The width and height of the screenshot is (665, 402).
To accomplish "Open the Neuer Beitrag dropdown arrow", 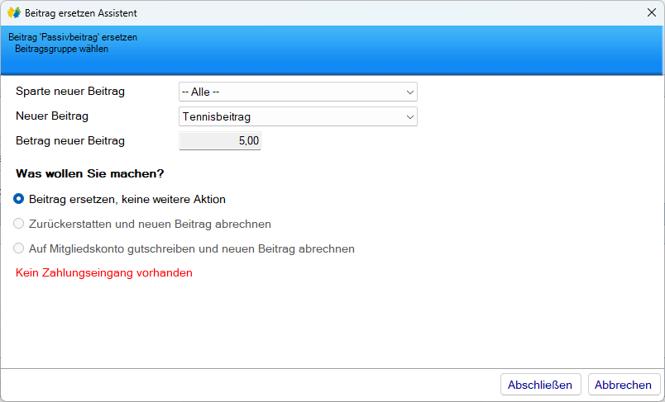I will pos(409,117).
